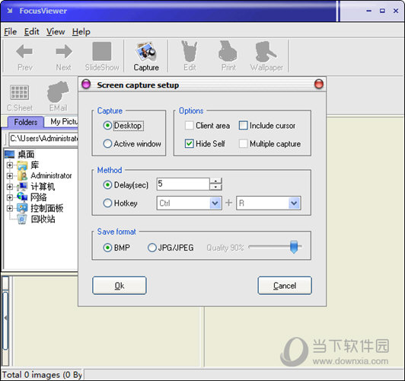Close dialog using the red orb
Image resolution: width=405 pixels, height=381 pixels.
point(319,85)
